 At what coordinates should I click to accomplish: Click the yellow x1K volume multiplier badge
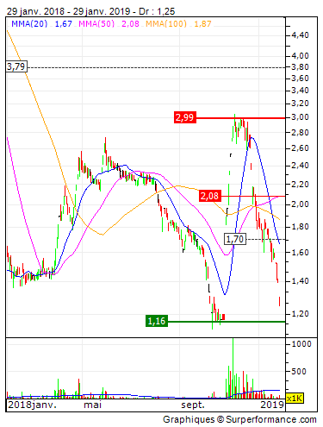pyautogui.click(x=295, y=399)
